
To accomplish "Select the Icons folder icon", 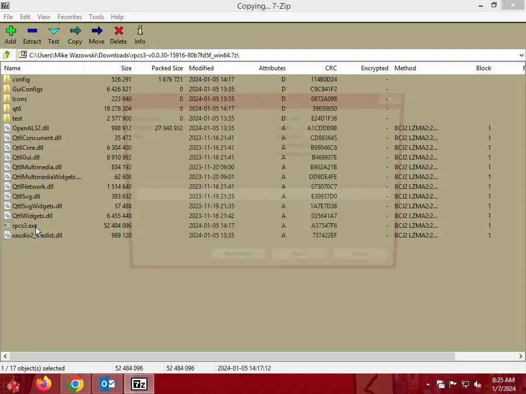I will [x=7, y=99].
